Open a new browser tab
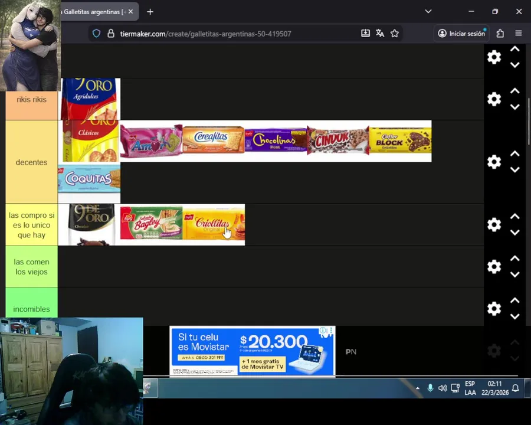 click(x=150, y=12)
